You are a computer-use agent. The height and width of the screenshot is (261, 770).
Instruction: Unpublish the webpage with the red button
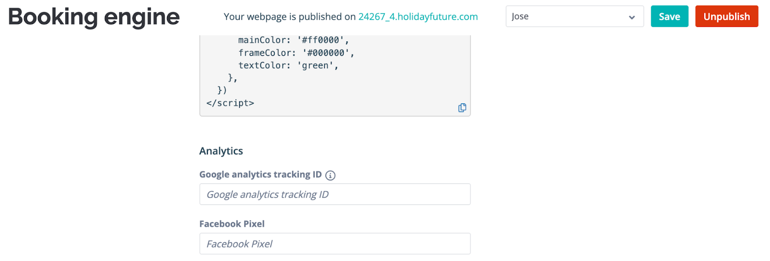point(727,16)
